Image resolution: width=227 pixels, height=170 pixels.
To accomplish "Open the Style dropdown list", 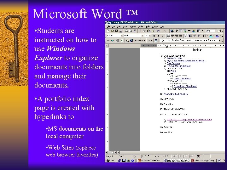I will pyautogui.click(x=122, y=36).
